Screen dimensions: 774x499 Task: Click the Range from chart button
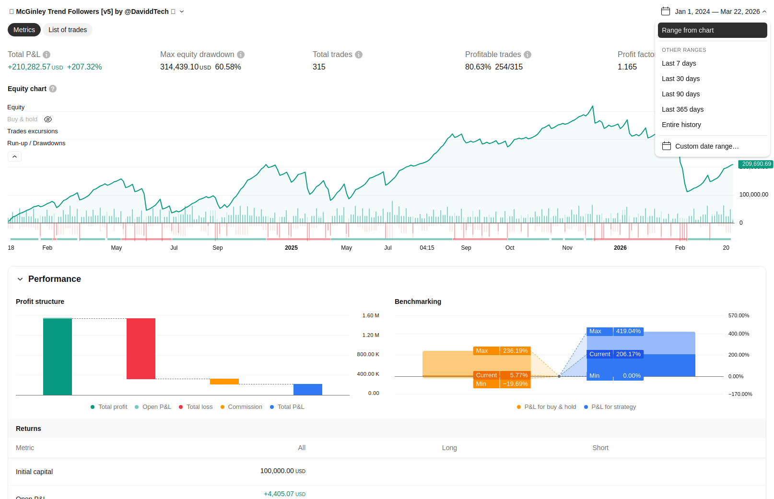coord(712,30)
